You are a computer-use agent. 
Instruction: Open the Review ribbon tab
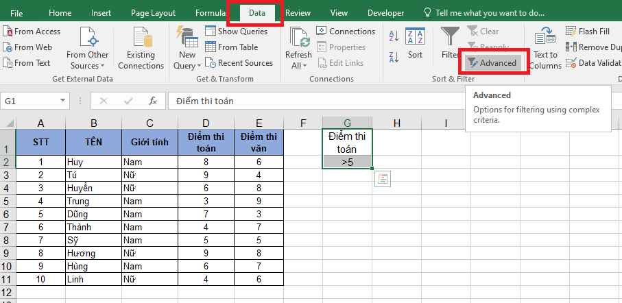pos(298,13)
